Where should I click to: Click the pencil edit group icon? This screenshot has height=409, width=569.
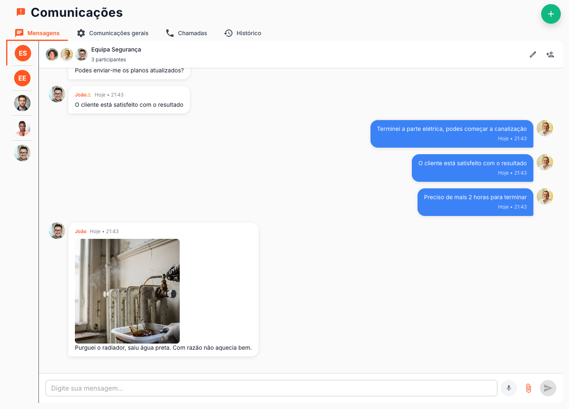pos(533,54)
